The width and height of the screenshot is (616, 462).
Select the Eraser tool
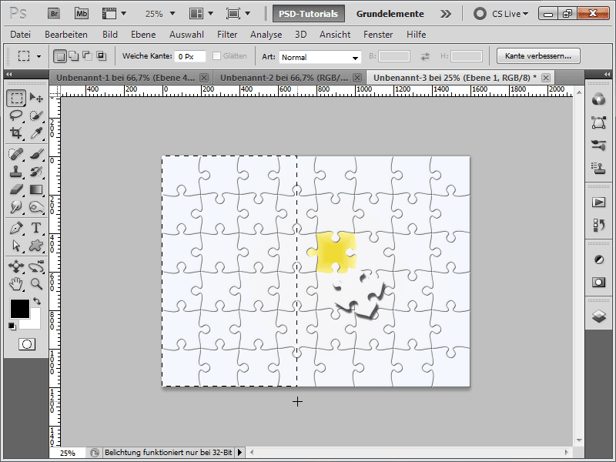click(16, 189)
